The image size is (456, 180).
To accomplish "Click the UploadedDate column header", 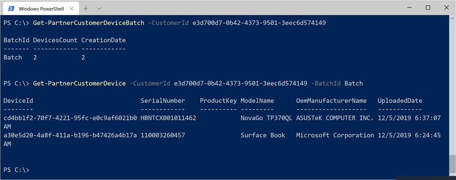I will click(399, 101).
